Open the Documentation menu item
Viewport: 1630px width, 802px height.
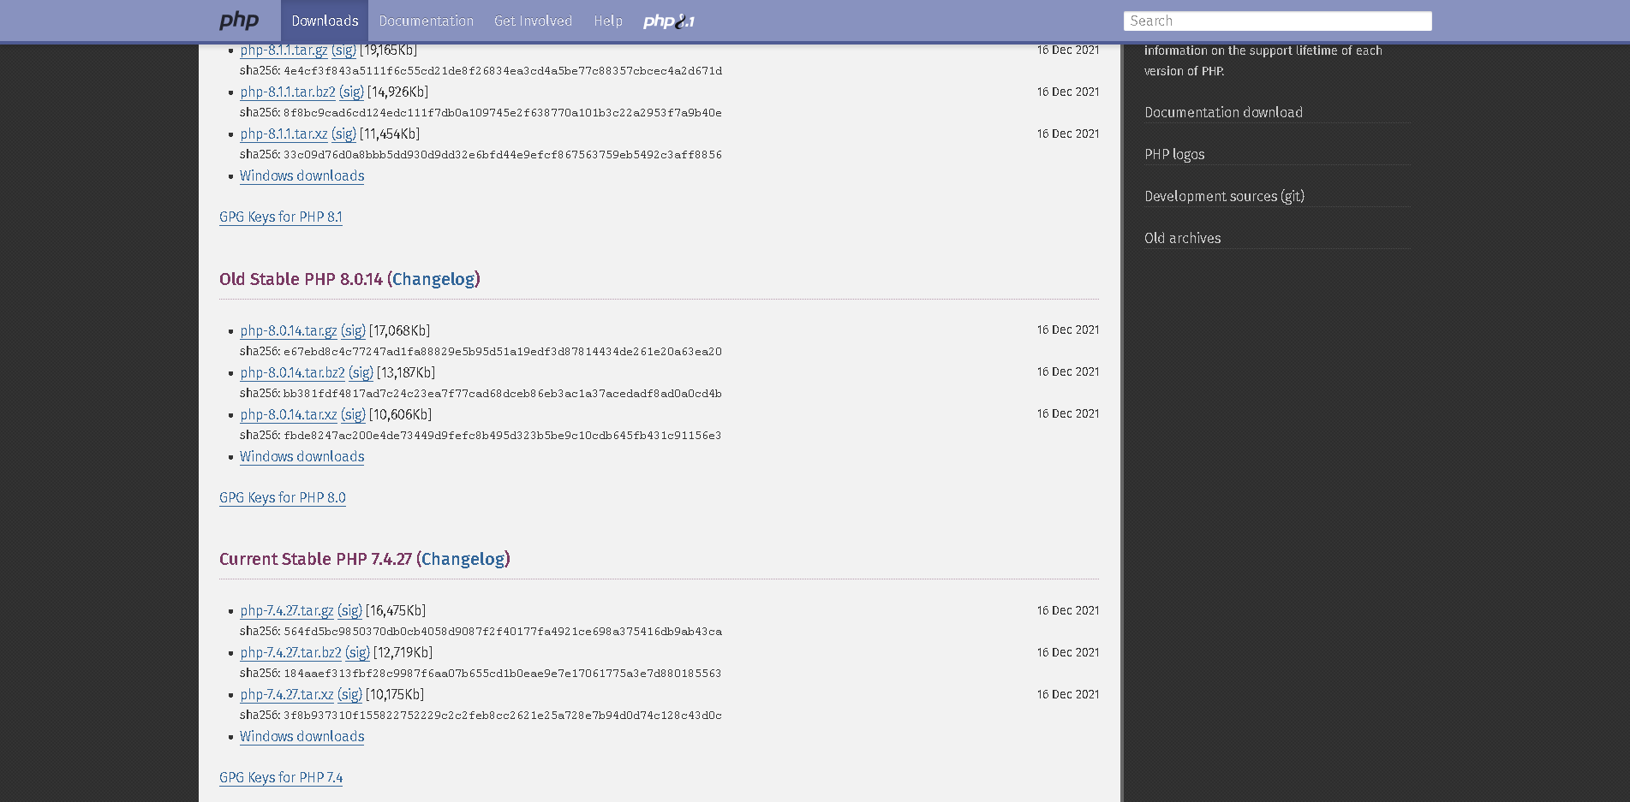(x=426, y=21)
